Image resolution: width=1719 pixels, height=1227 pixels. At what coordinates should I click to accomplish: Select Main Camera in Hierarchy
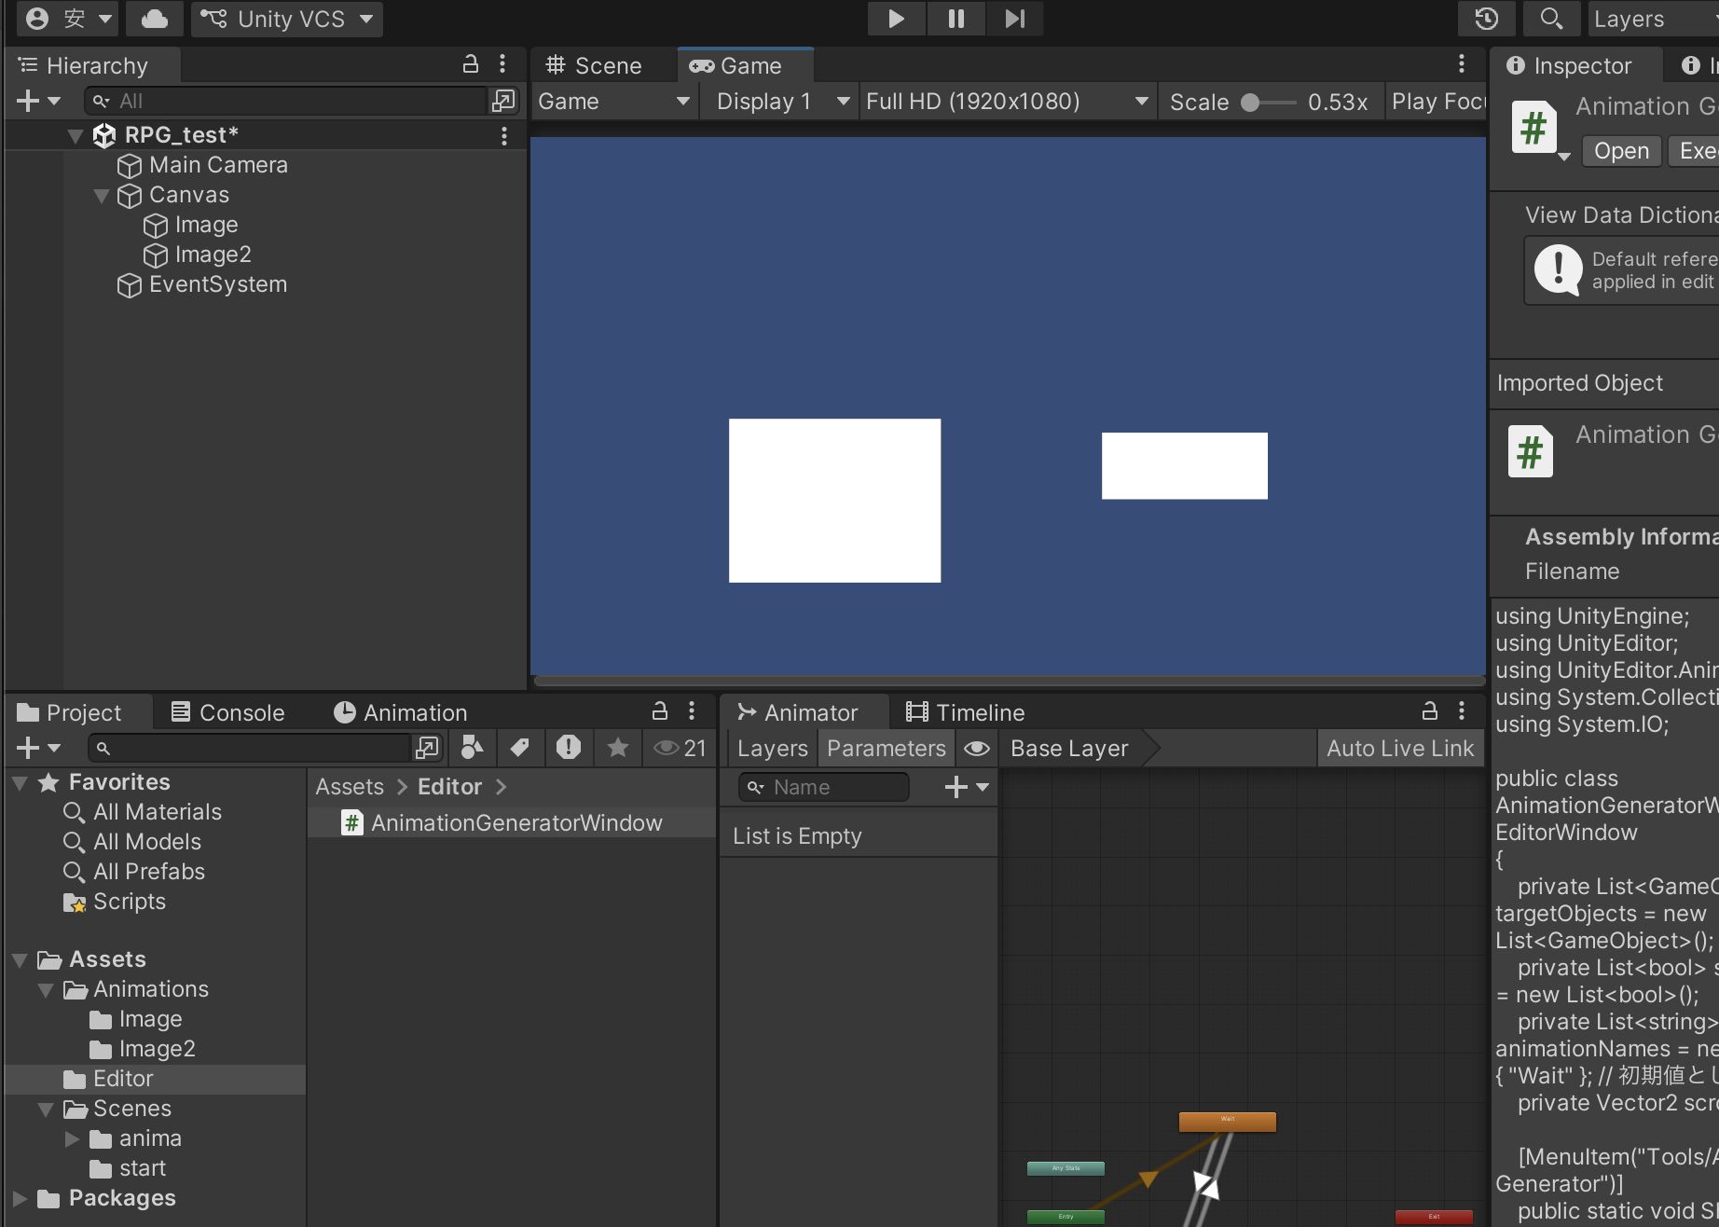click(218, 165)
